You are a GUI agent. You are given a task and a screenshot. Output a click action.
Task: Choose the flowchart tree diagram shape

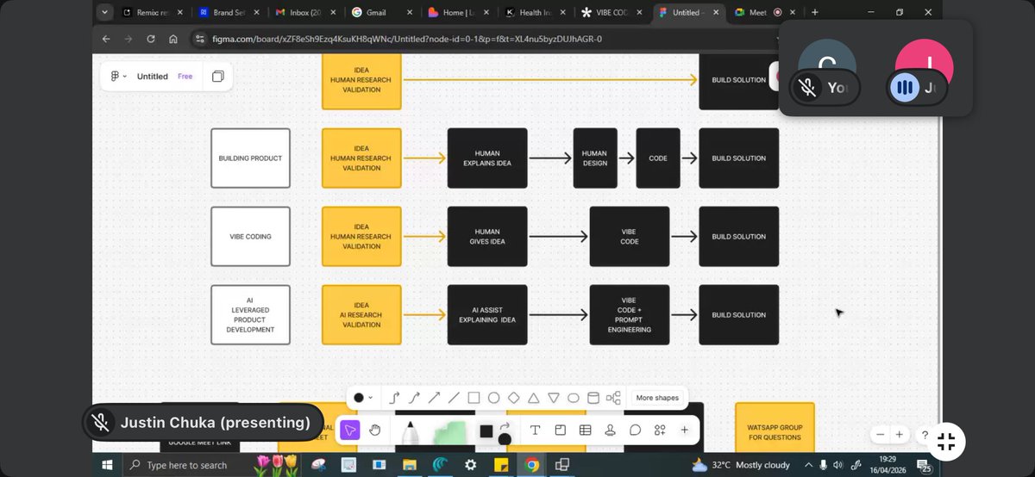[613, 398]
